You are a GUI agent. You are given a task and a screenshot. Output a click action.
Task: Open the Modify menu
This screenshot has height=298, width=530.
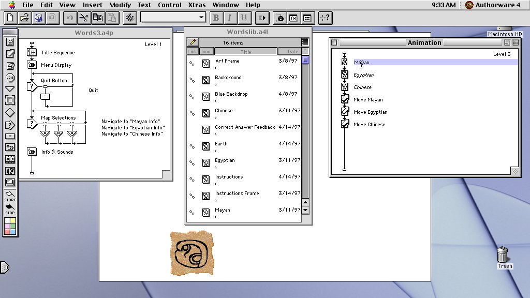pyautogui.click(x=120, y=5)
